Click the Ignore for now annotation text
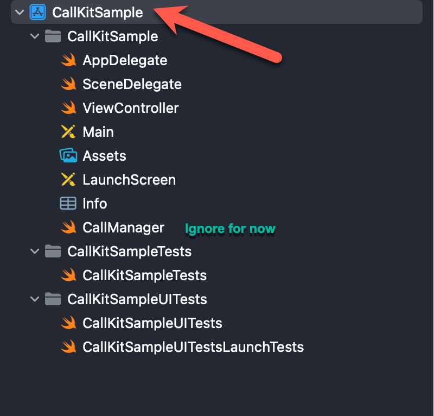The height and width of the screenshot is (416, 434). click(x=230, y=229)
